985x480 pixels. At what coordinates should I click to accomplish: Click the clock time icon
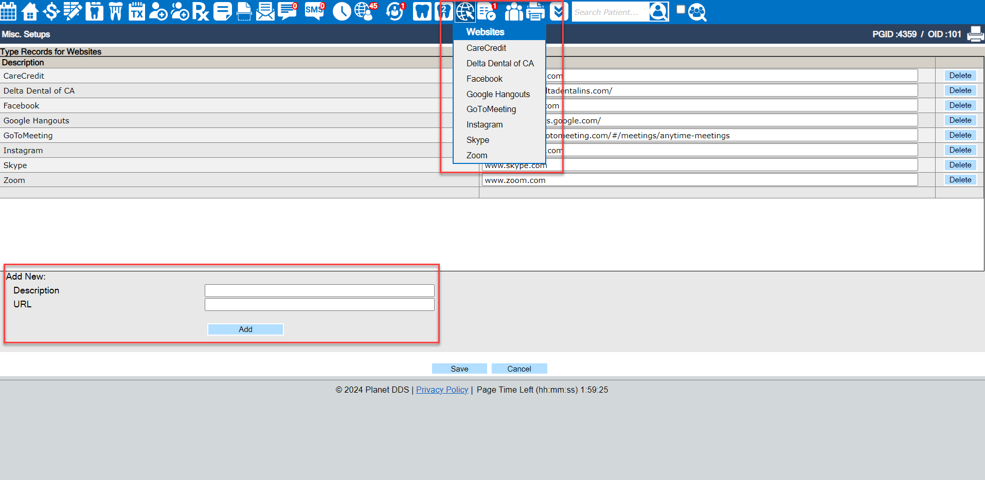341,11
